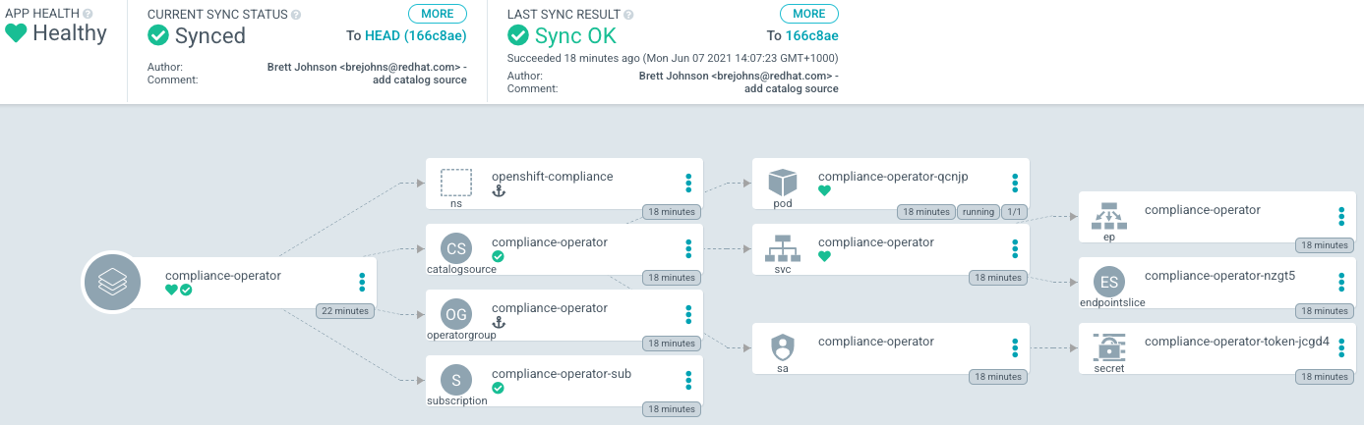Click the OG operatorgroup node icon

tap(456, 314)
